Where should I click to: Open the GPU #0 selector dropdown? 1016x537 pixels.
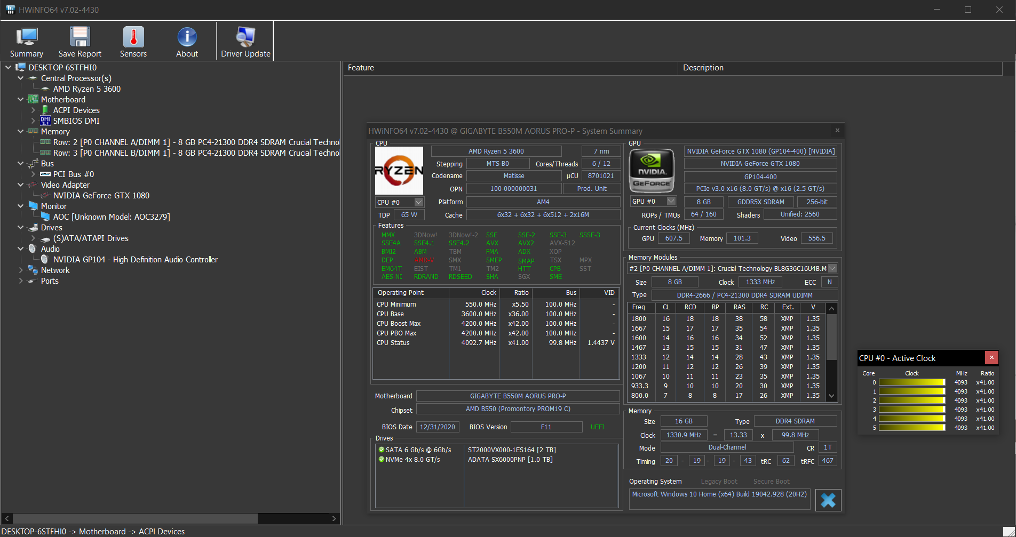click(x=671, y=201)
